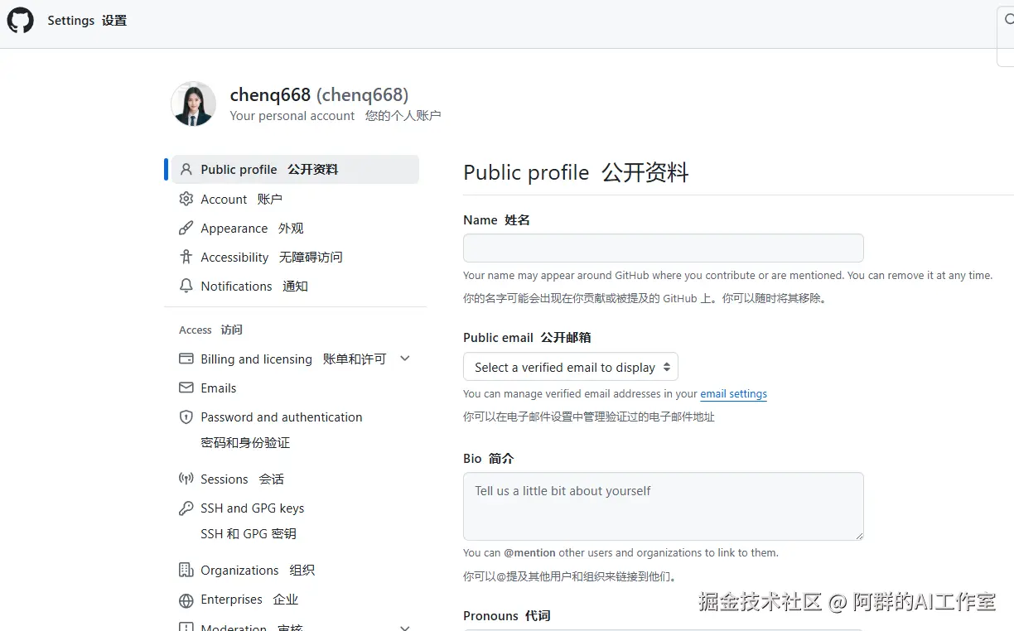Image resolution: width=1014 pixels, height=631 pixels.
Task: Open Enterprises settings
Action: (249, 600)
